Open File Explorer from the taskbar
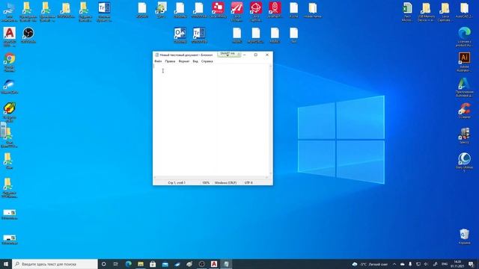This screenshot has height=269, width=479. (141, 264)
